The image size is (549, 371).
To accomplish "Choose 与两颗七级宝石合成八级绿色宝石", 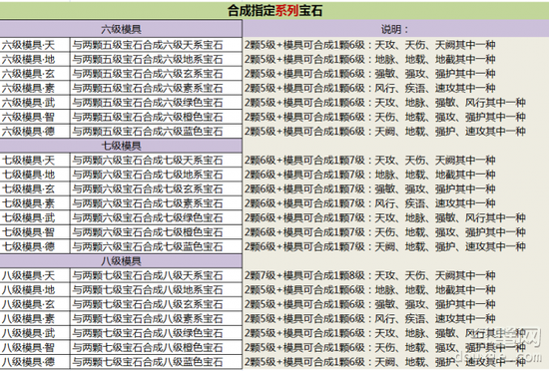I will click(x=156, y=333).
